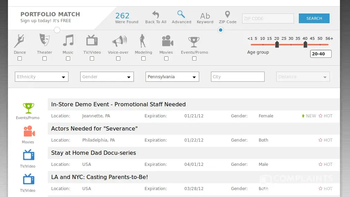Tick the Events/Promo checkbox
The width and height of the screenshot is (350, 197).
(194, 59)
